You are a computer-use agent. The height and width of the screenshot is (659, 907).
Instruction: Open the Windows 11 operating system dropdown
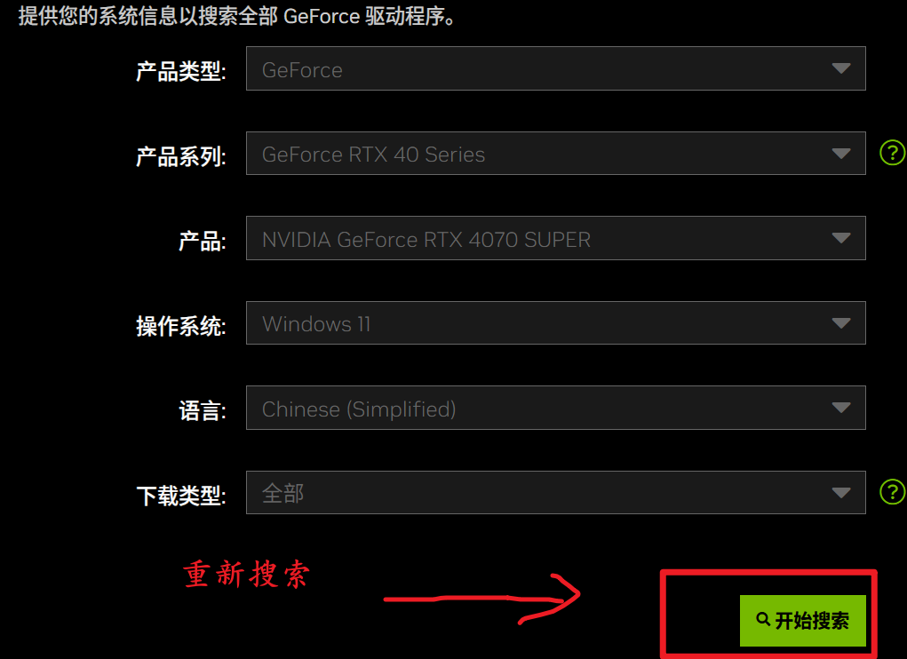(x=556, y=322)
